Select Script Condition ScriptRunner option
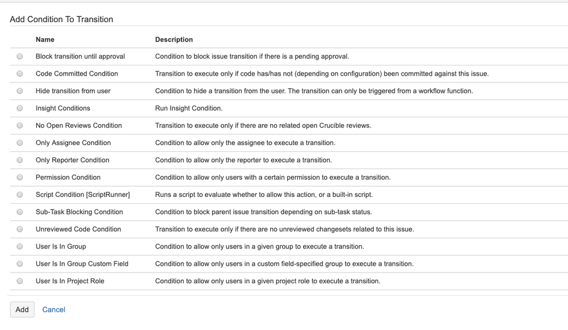The image size is (568, 330). point(19,195)
